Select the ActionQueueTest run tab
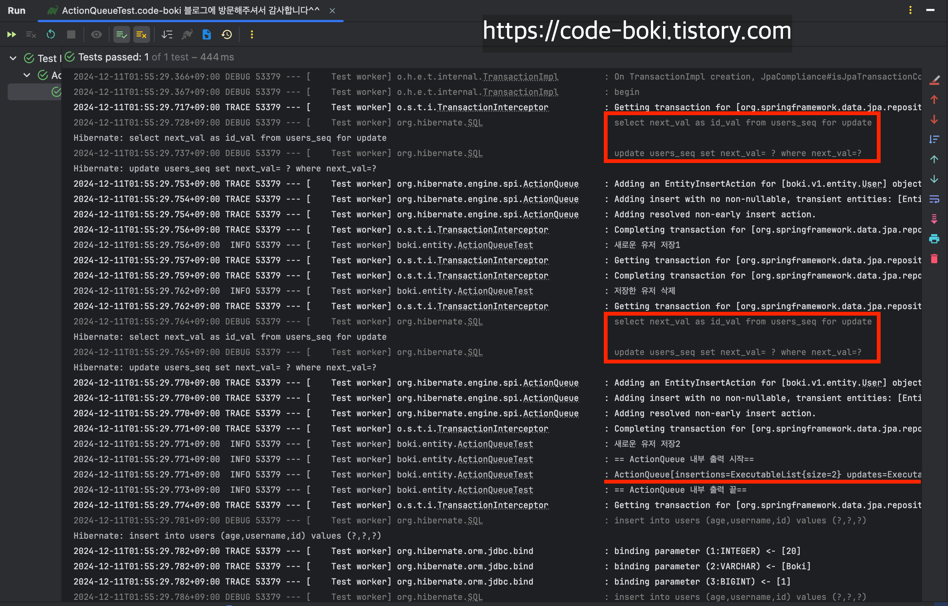 191,10
